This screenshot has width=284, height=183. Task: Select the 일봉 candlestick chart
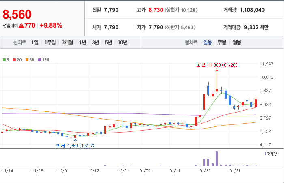(208, 42)
